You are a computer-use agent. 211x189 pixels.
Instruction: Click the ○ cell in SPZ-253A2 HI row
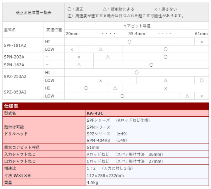(x=136, y=73)
